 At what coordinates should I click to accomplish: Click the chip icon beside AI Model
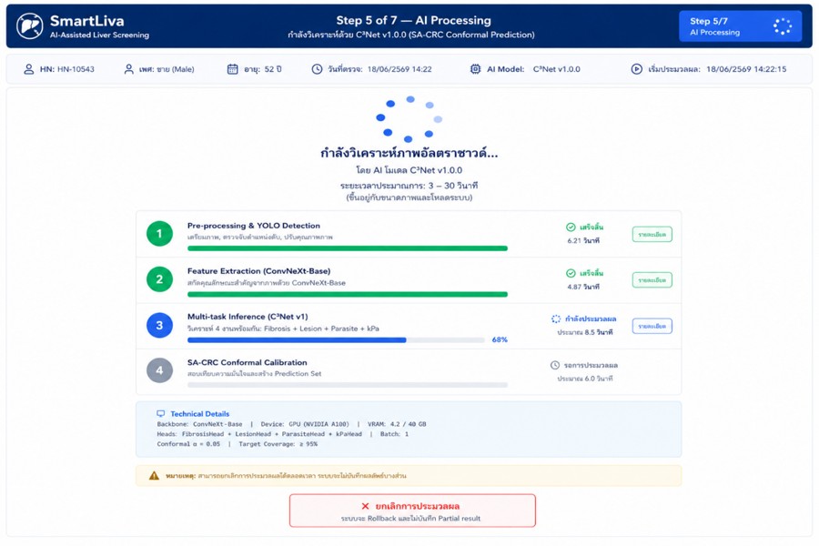click(475, 69)
